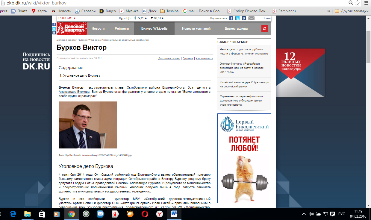Open the Собор Псково-Печ... bookmark
This screenshot has height=220, width=371.
pyautogui.click(x=248, y=11)
